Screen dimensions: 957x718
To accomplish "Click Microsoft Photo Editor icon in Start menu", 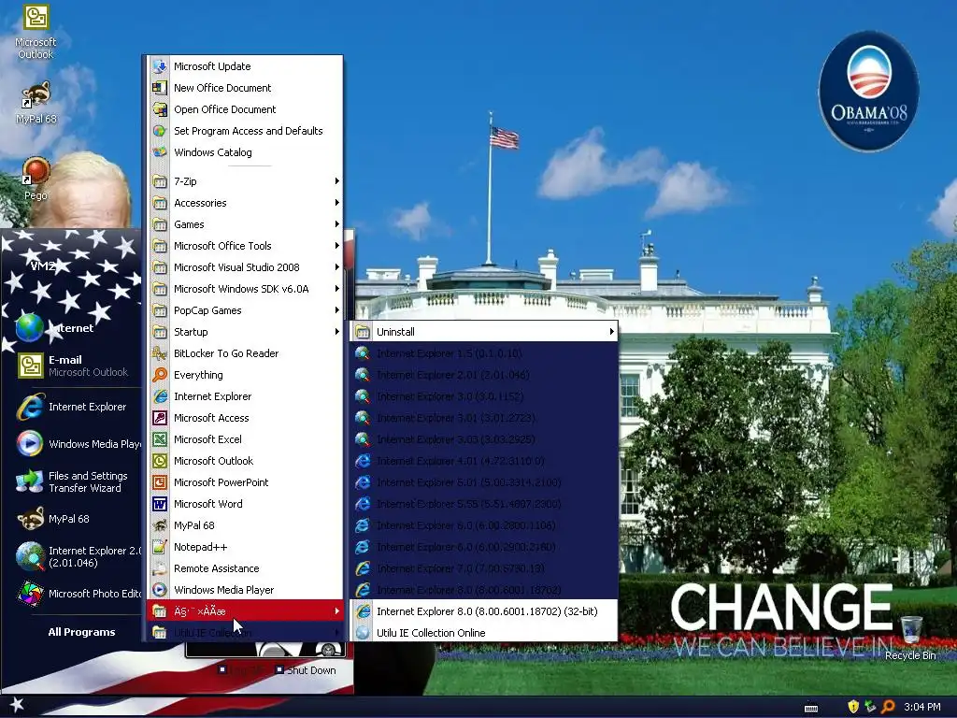I will coord(29,594).
